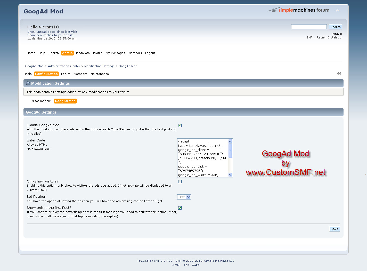Image resolution: width=367 pixels, height=271 pixels.
Task: Click the 'Hello vicram10' greeting text
Action: pos(43,27)
